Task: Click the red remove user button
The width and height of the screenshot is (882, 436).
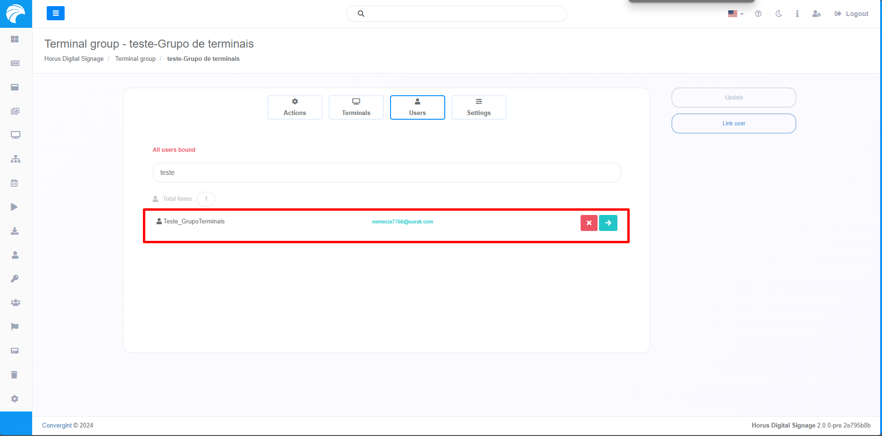Action: (589, 223)
